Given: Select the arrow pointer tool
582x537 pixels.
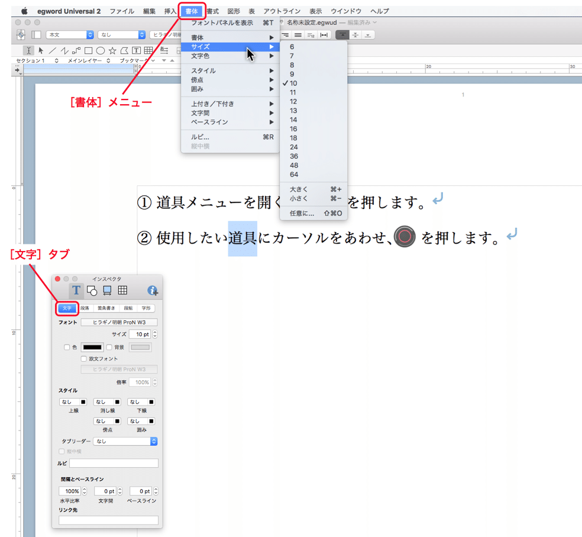Looking at the screenshot, I should point(41,50).
